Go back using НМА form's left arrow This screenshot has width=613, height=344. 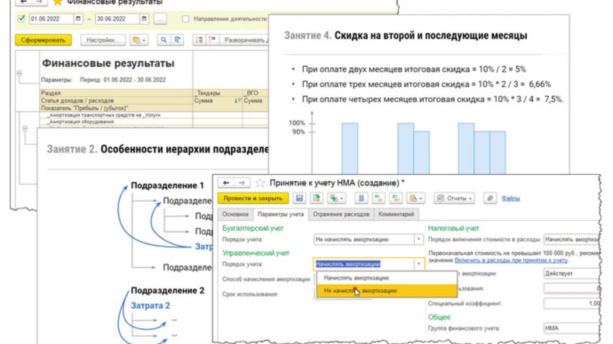(226, 183)
